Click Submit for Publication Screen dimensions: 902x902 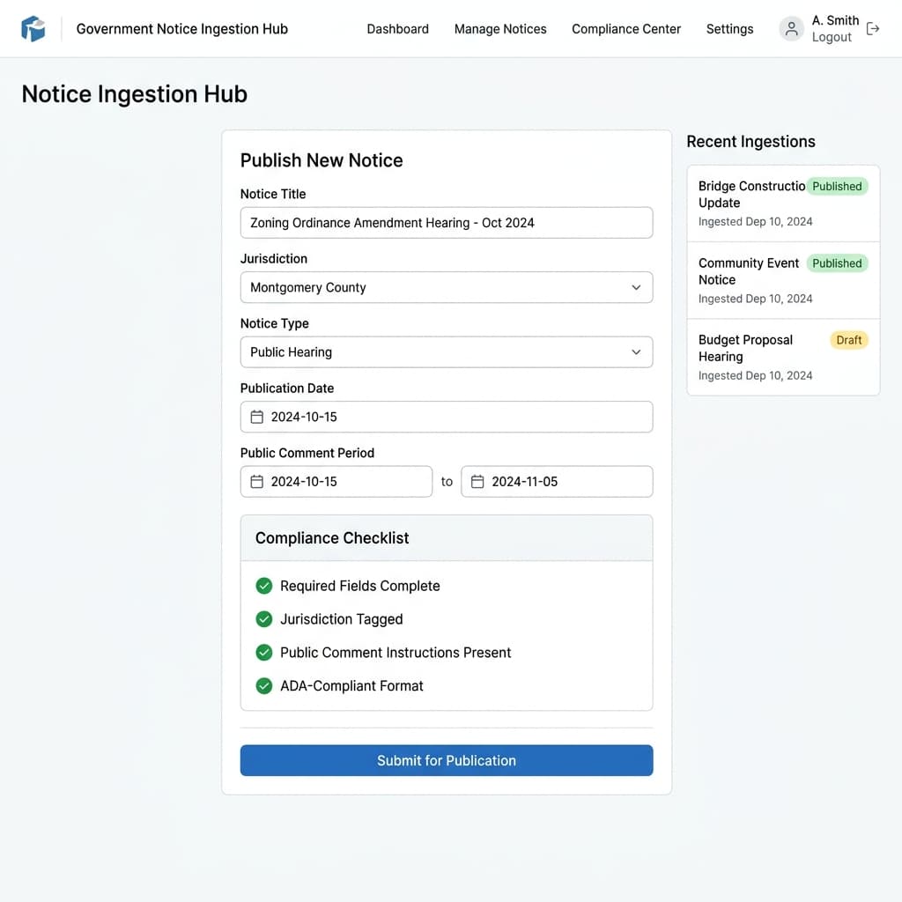[446, 760]
